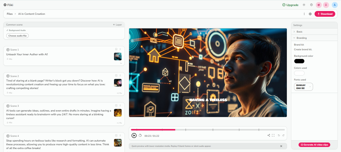This screenshot has width=341, height=152.
Task: Open the file settings gear icon
Action: [x=310, y=14]
